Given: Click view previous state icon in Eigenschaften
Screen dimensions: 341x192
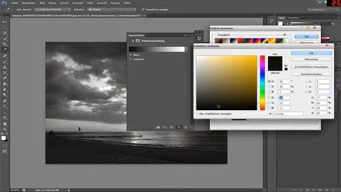Looking at the screenshot, I should (165, 127).
